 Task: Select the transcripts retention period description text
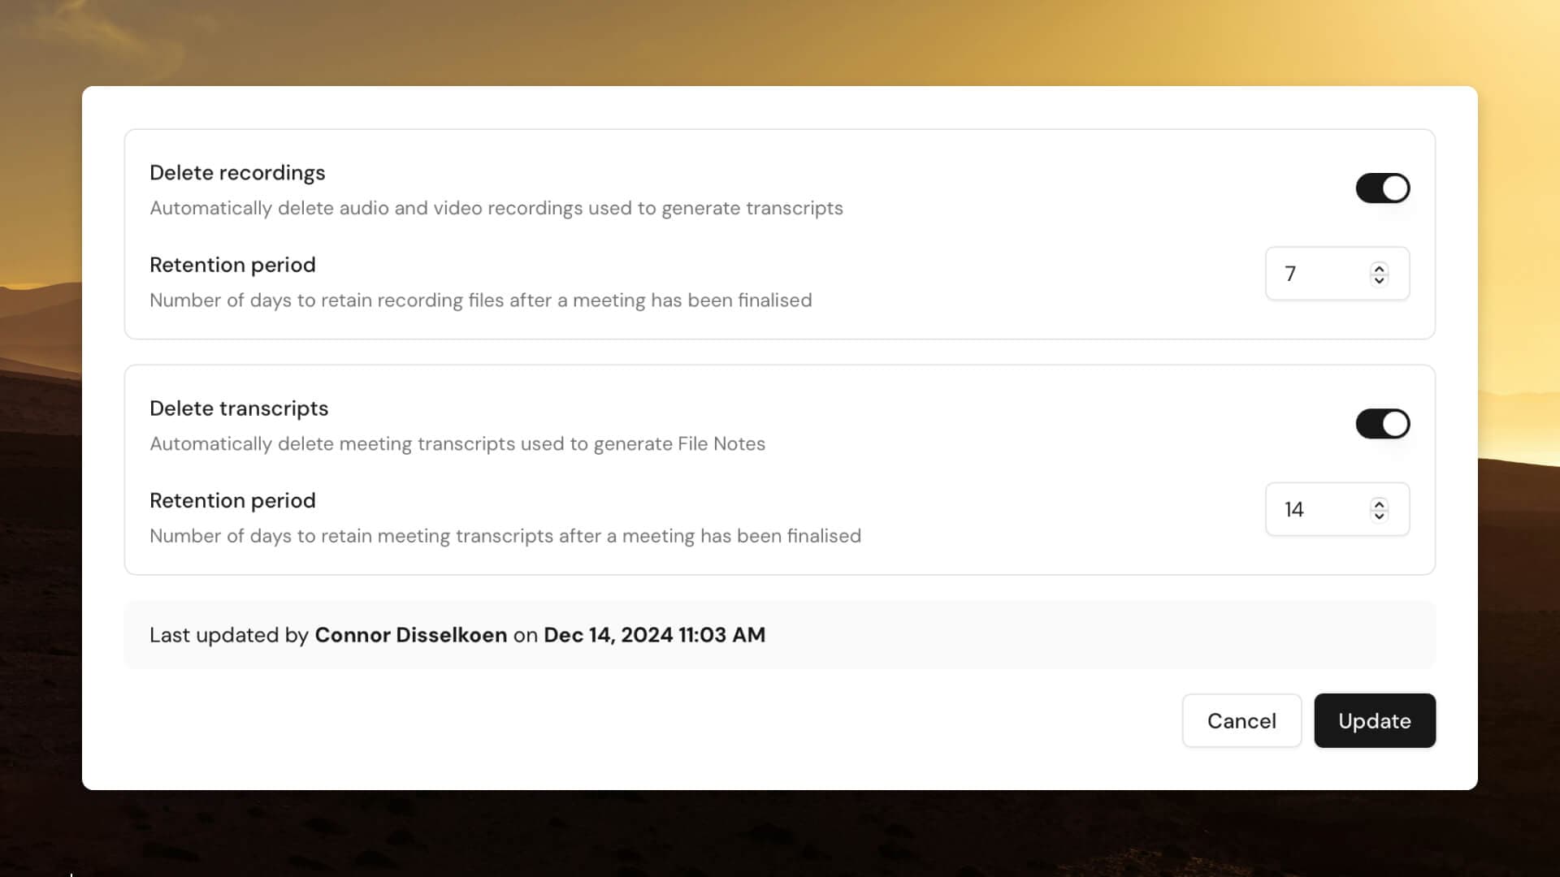coord(505,536)
